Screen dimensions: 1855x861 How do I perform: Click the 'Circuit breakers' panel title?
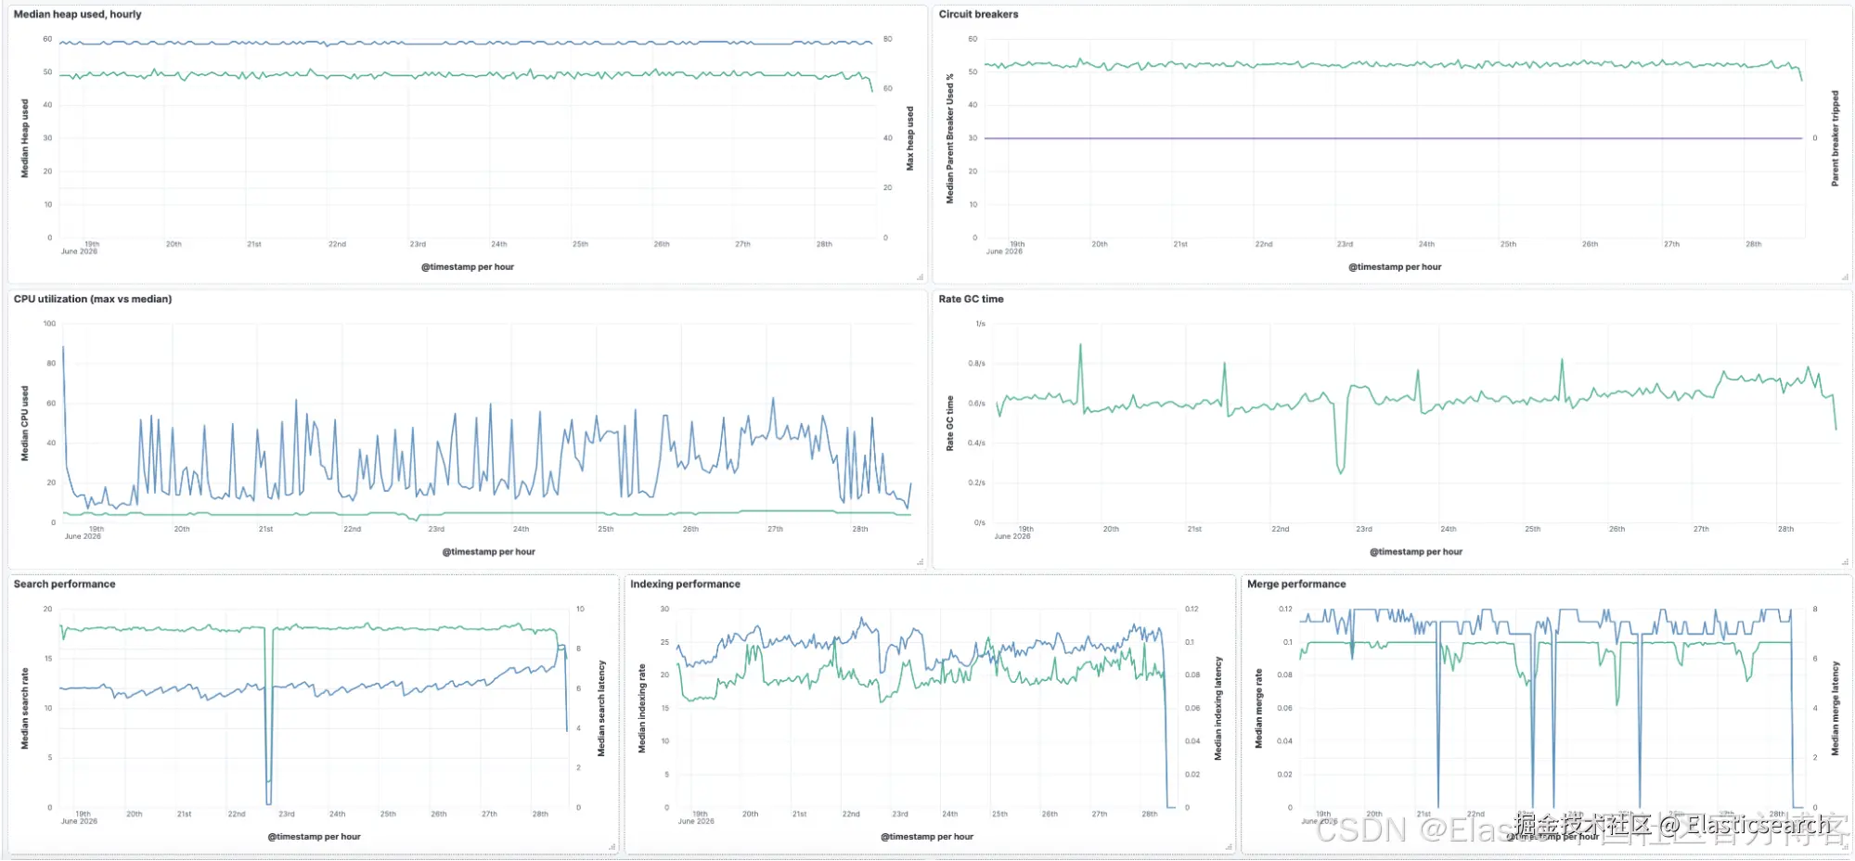point(978,14)
